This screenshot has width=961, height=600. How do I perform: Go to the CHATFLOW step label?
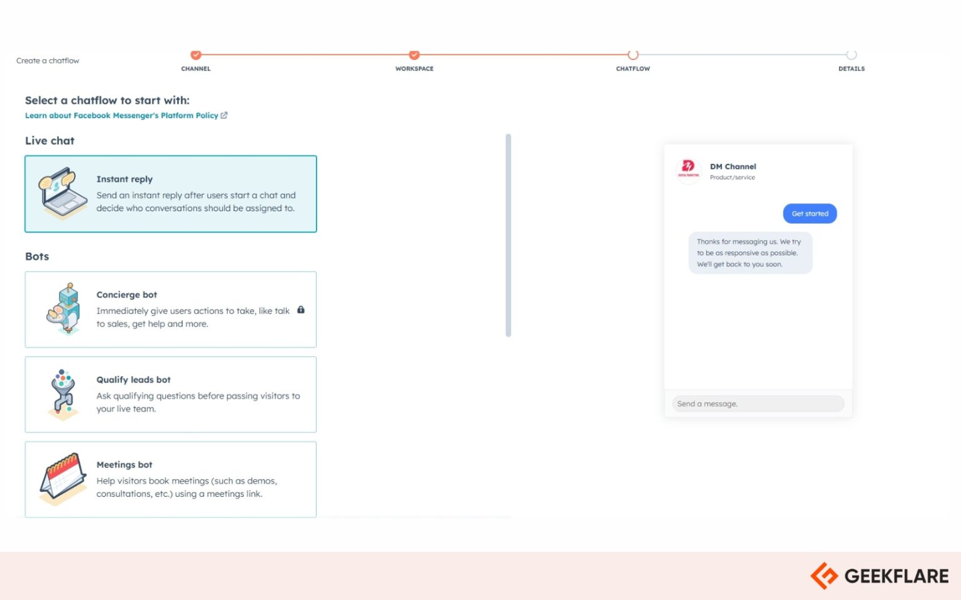[633, 69]
